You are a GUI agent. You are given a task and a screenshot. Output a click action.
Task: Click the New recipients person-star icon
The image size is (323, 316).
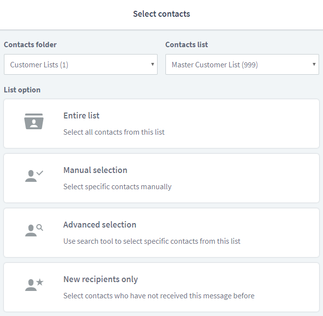coord(34,285)
